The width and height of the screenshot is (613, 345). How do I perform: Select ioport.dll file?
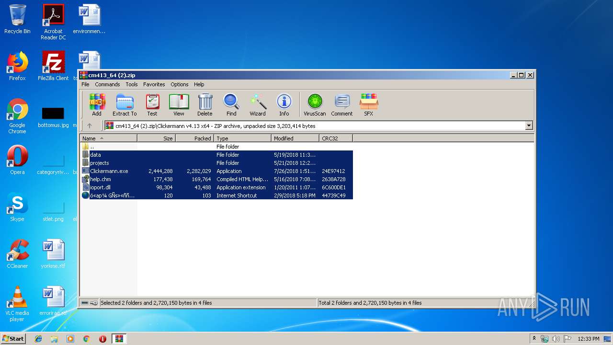pos(216,187)
